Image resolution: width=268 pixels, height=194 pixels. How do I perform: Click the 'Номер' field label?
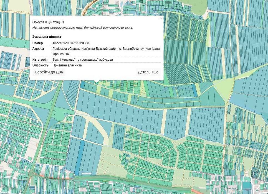[x=38, y=43]
